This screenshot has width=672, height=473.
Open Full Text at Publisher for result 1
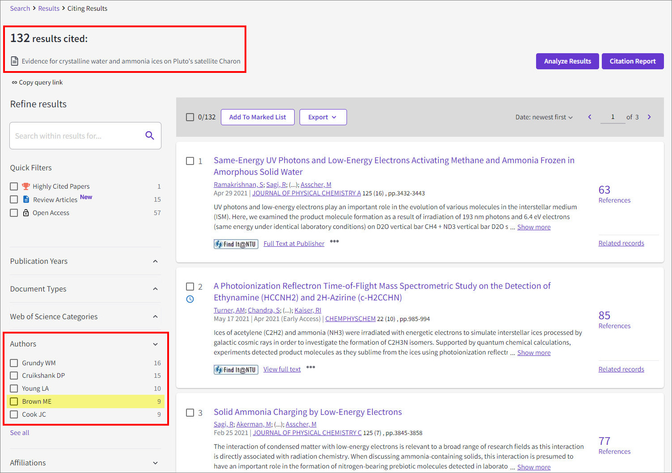coord(294,244)
